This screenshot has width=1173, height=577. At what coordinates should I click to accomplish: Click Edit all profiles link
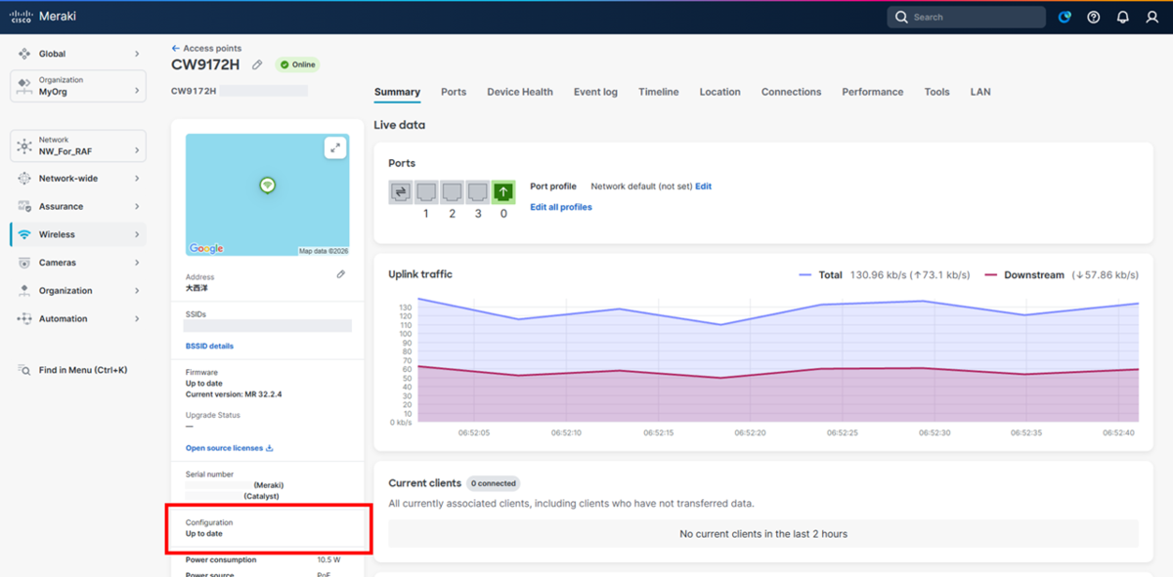tap(561, 207)
